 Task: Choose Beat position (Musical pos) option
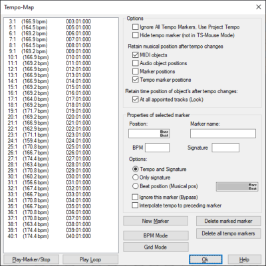[x=135, y=186]
